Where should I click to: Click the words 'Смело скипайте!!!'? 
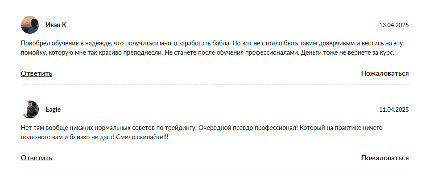pos(142,138)
